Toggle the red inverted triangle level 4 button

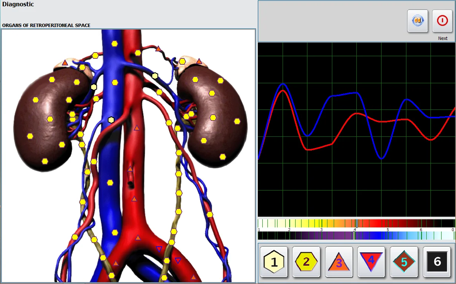[x=372, y=262]
